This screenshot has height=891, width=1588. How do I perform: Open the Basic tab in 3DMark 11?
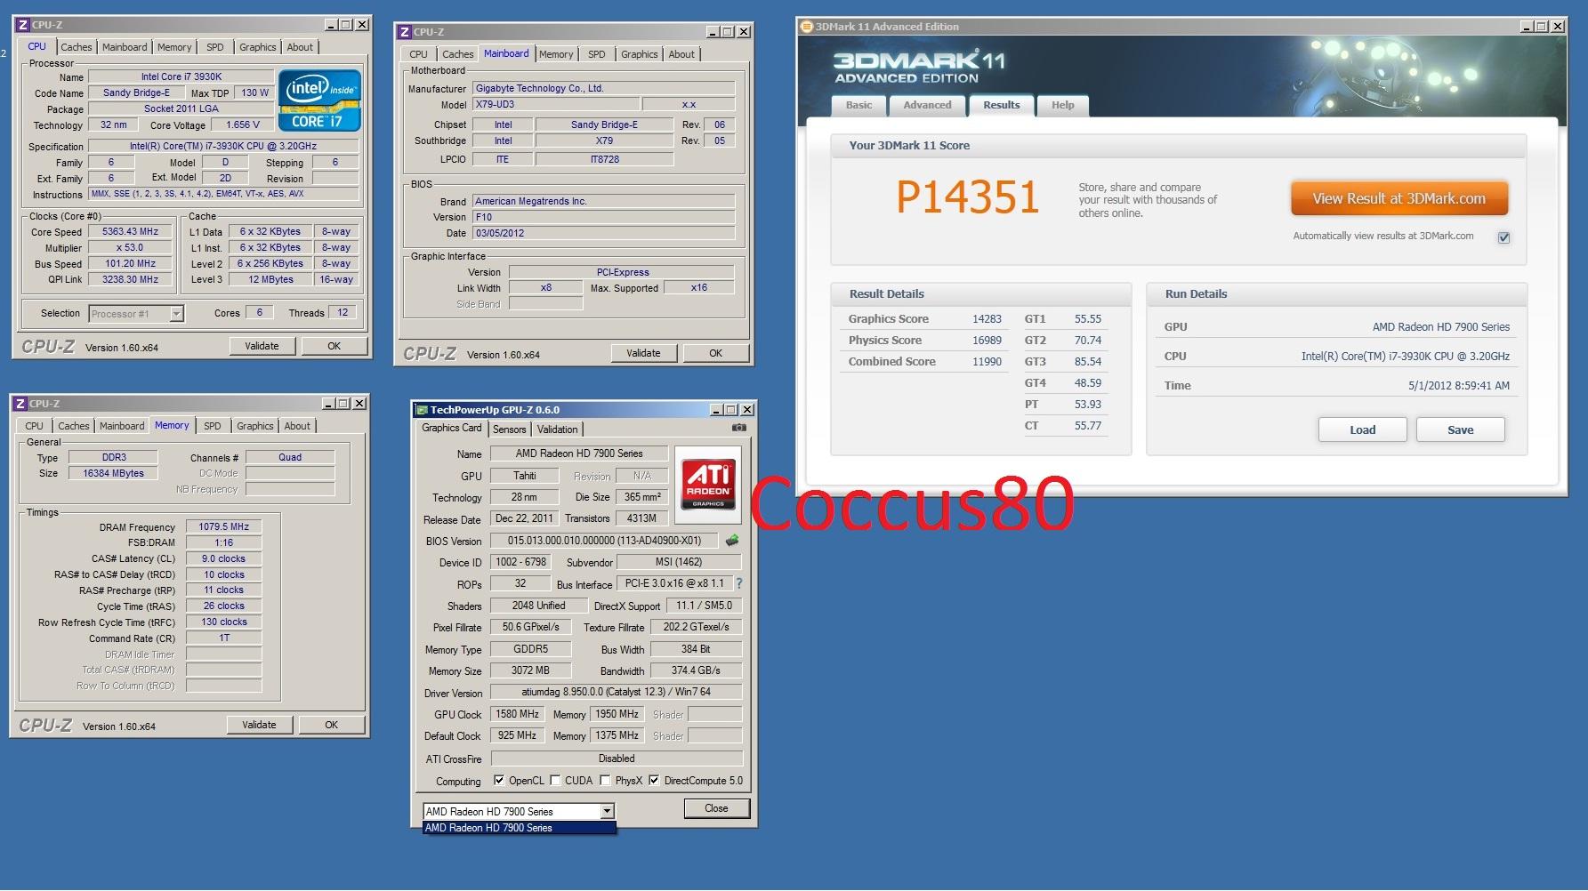[859, 105]
